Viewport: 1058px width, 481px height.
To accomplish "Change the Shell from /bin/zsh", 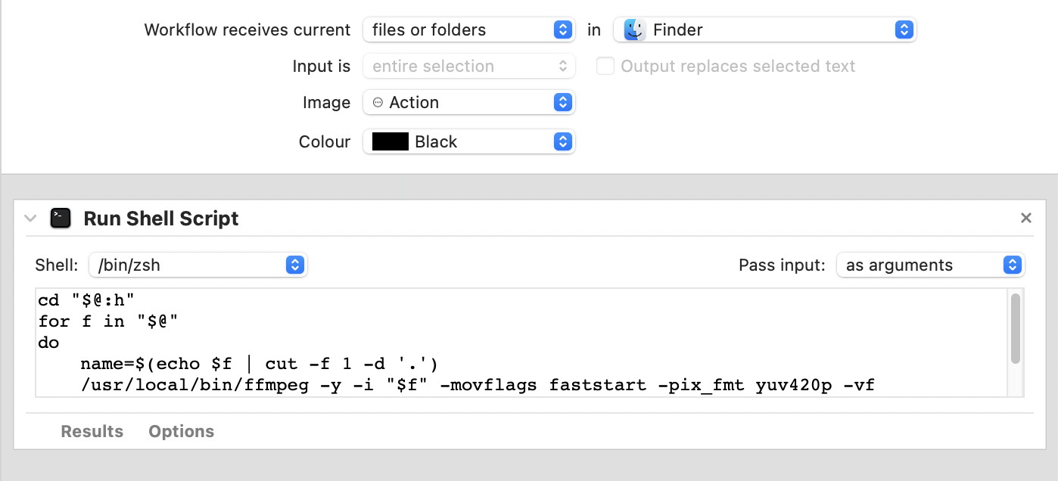I will coord(198,265).
